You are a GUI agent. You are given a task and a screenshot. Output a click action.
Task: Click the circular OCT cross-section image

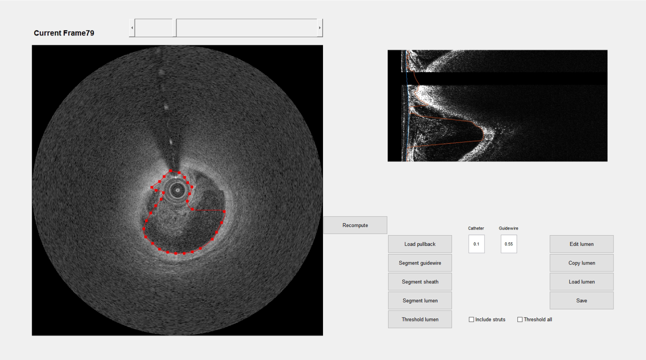coord(177,190)
